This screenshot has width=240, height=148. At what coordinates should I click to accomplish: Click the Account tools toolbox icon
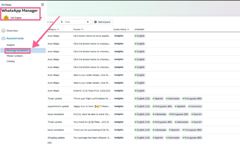[3, 38]
